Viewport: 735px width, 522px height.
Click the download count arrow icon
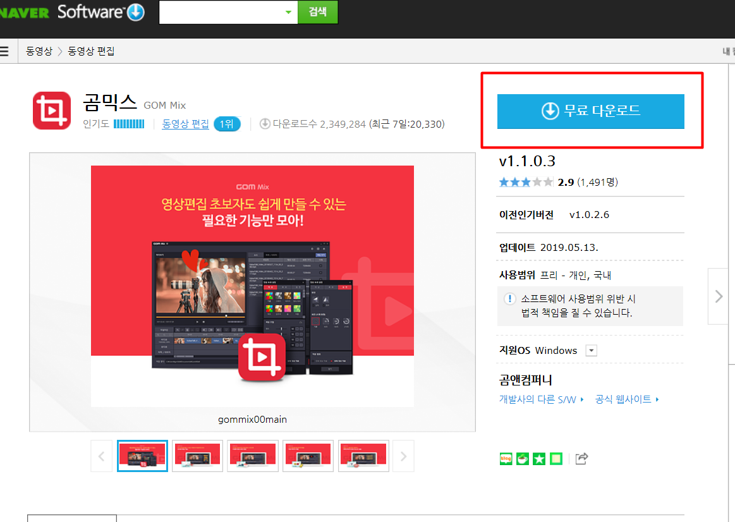pos(265,124)
